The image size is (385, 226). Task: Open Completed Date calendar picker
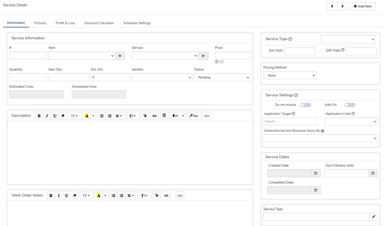click(x=316, y=190)
